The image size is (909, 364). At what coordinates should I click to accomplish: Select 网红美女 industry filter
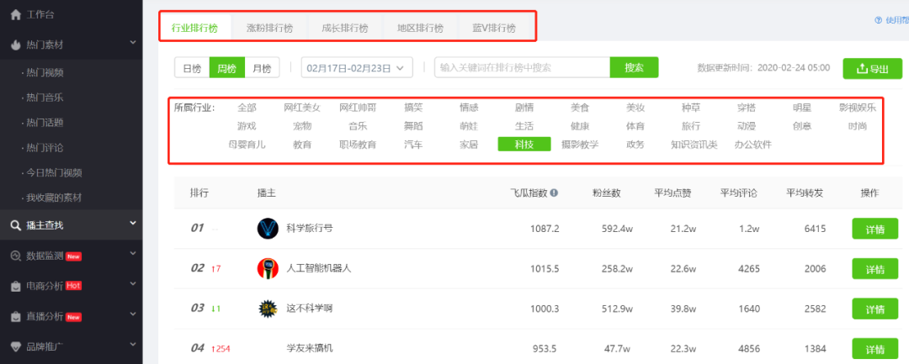pyautogui.click(x=302, y=108)
